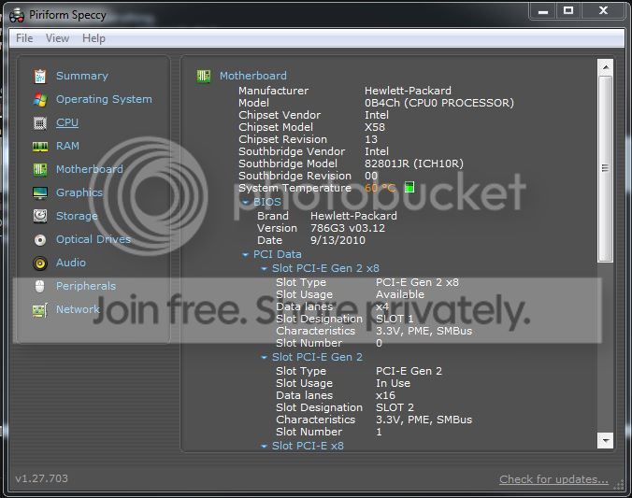Click the SLOT 1 designation value
This screenshot has height=498, width=632.
tap(395, 320)
